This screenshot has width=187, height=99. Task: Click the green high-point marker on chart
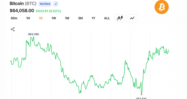coord(34,37)
